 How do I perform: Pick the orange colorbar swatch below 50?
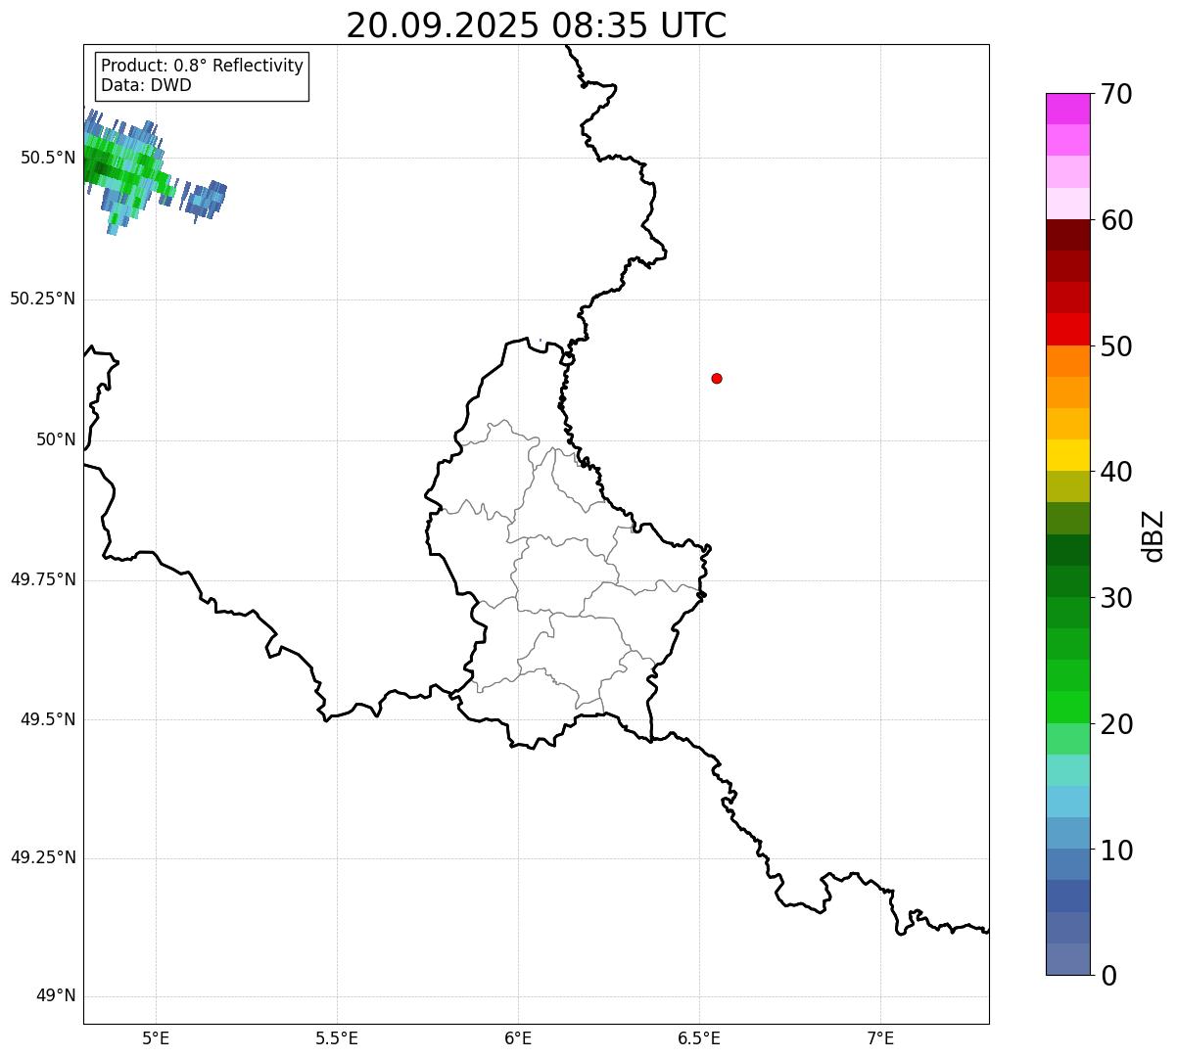click(x=1067, y=360)
